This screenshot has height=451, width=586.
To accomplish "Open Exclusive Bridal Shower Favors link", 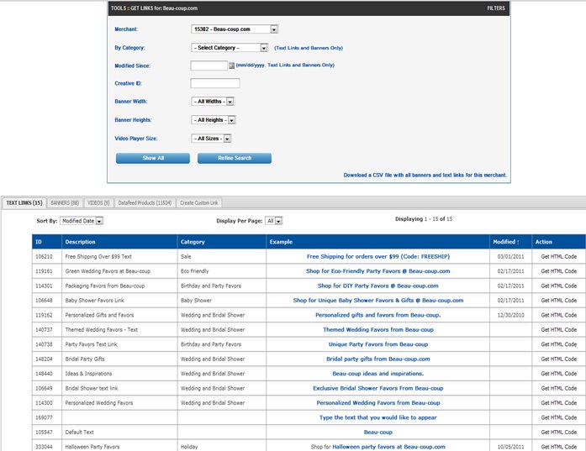I will (378, 388).
